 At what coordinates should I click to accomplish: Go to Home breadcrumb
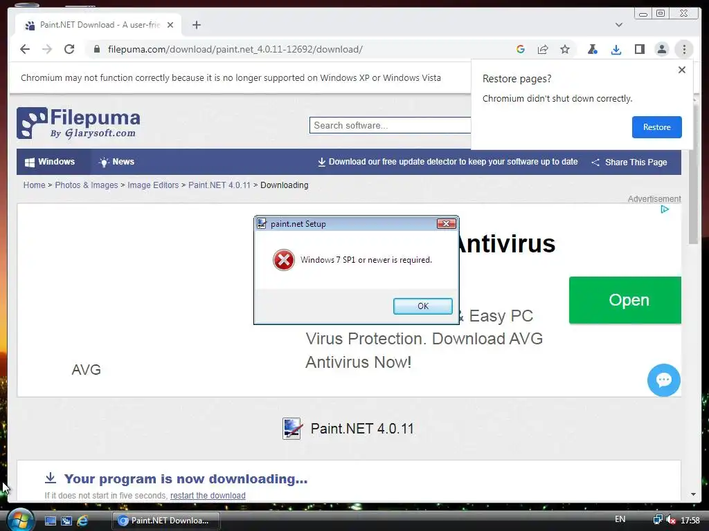35,185
